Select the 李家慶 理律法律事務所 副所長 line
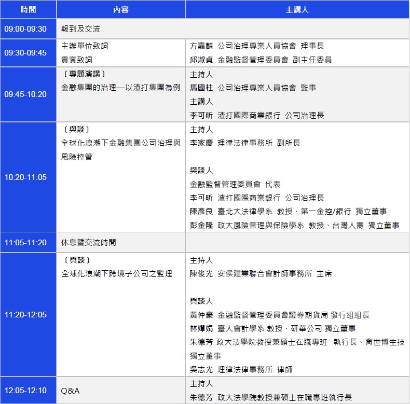Viewport: 410px width, 404px height. click(x=245, y=143)
